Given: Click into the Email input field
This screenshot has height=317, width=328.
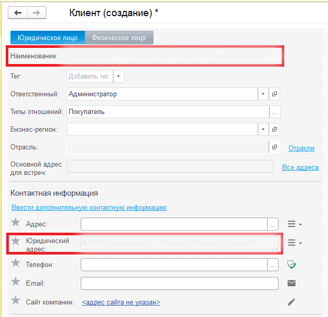Looking at the screenshot, I should point(179,283).
